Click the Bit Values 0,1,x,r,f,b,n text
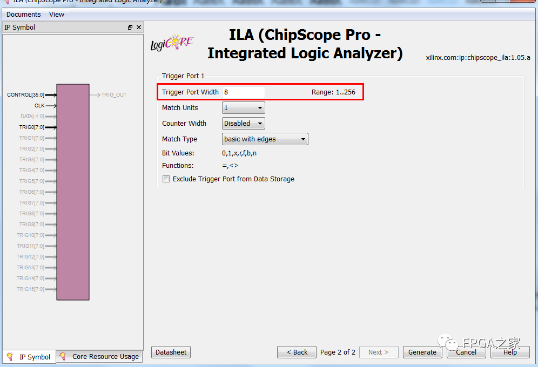Image resolution: width=538 pixels, height=367 pixels. (x=239, y=153)
